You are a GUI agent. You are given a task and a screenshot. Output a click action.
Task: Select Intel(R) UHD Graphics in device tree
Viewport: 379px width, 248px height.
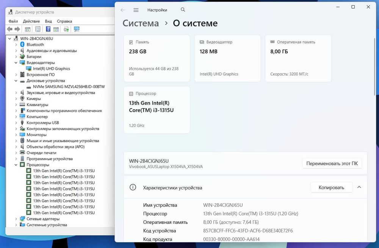pos(51,69)
